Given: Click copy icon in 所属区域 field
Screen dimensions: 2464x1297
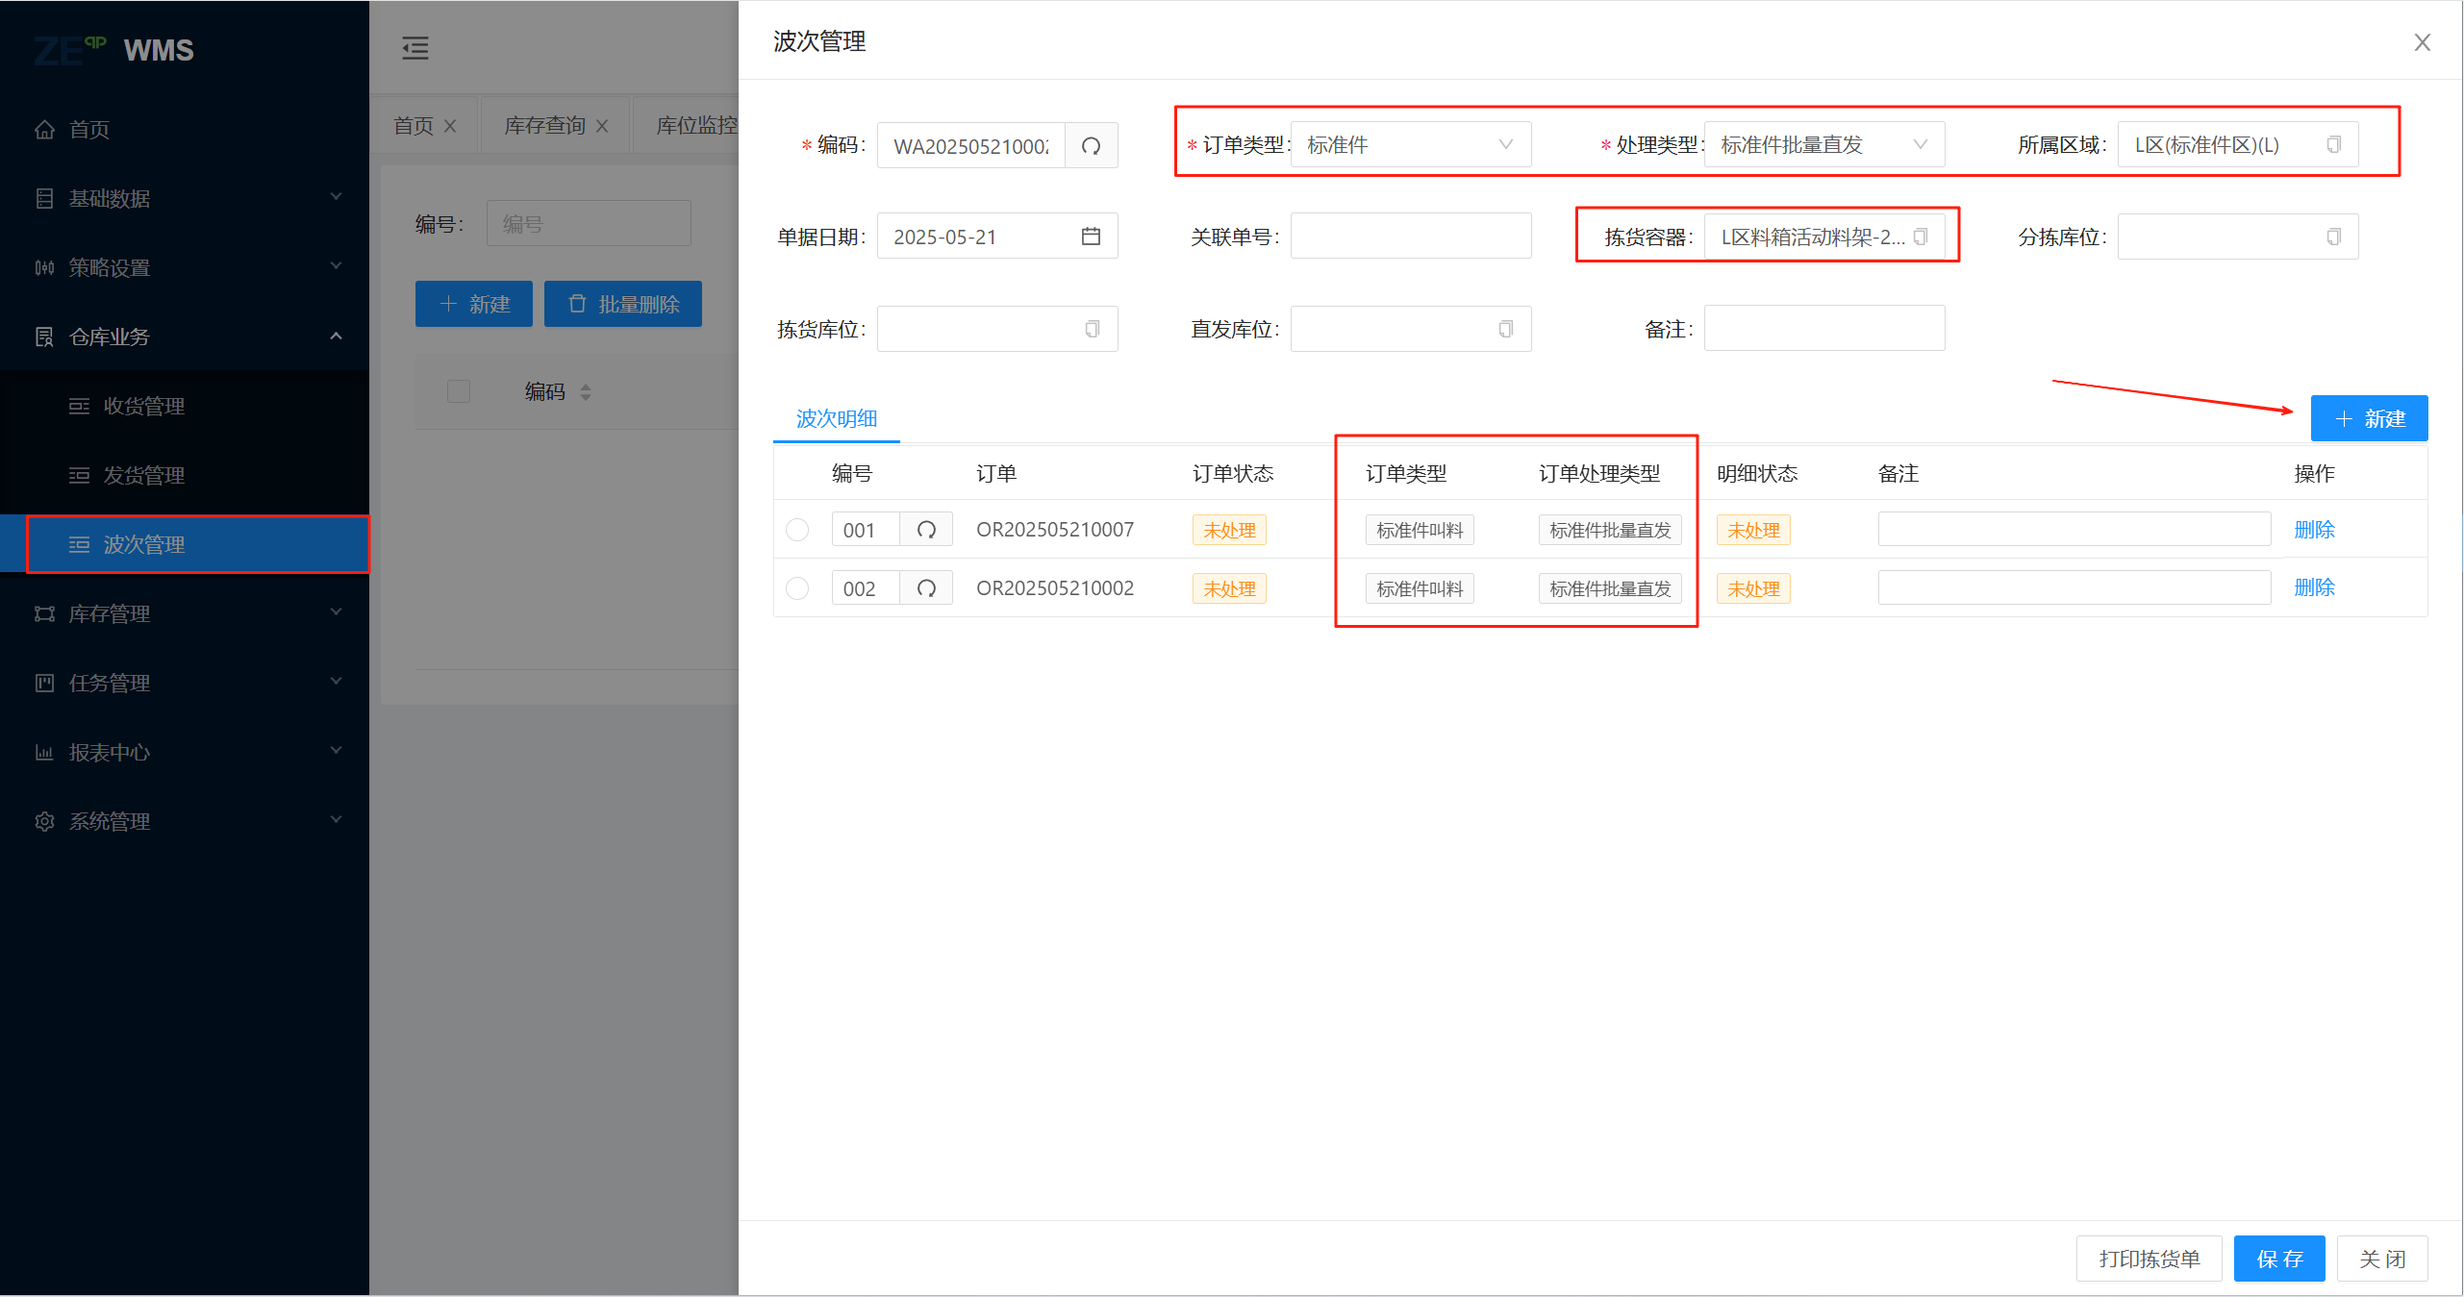Looking at the screenshot, I should (2333, 145).
